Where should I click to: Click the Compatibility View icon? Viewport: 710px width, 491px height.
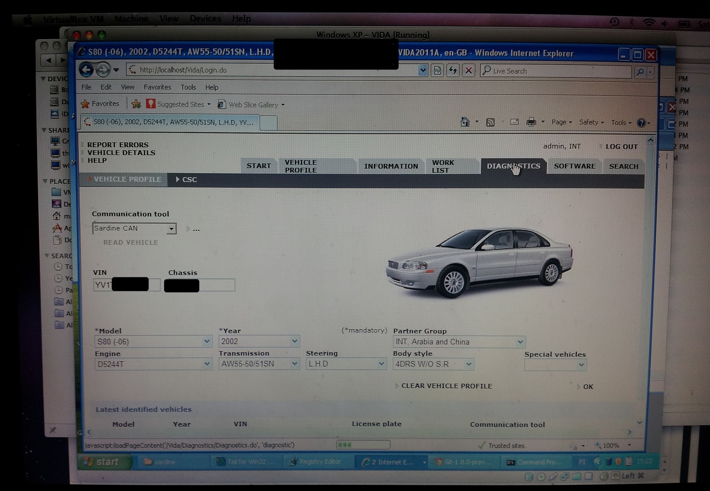[x=438, y=71]
